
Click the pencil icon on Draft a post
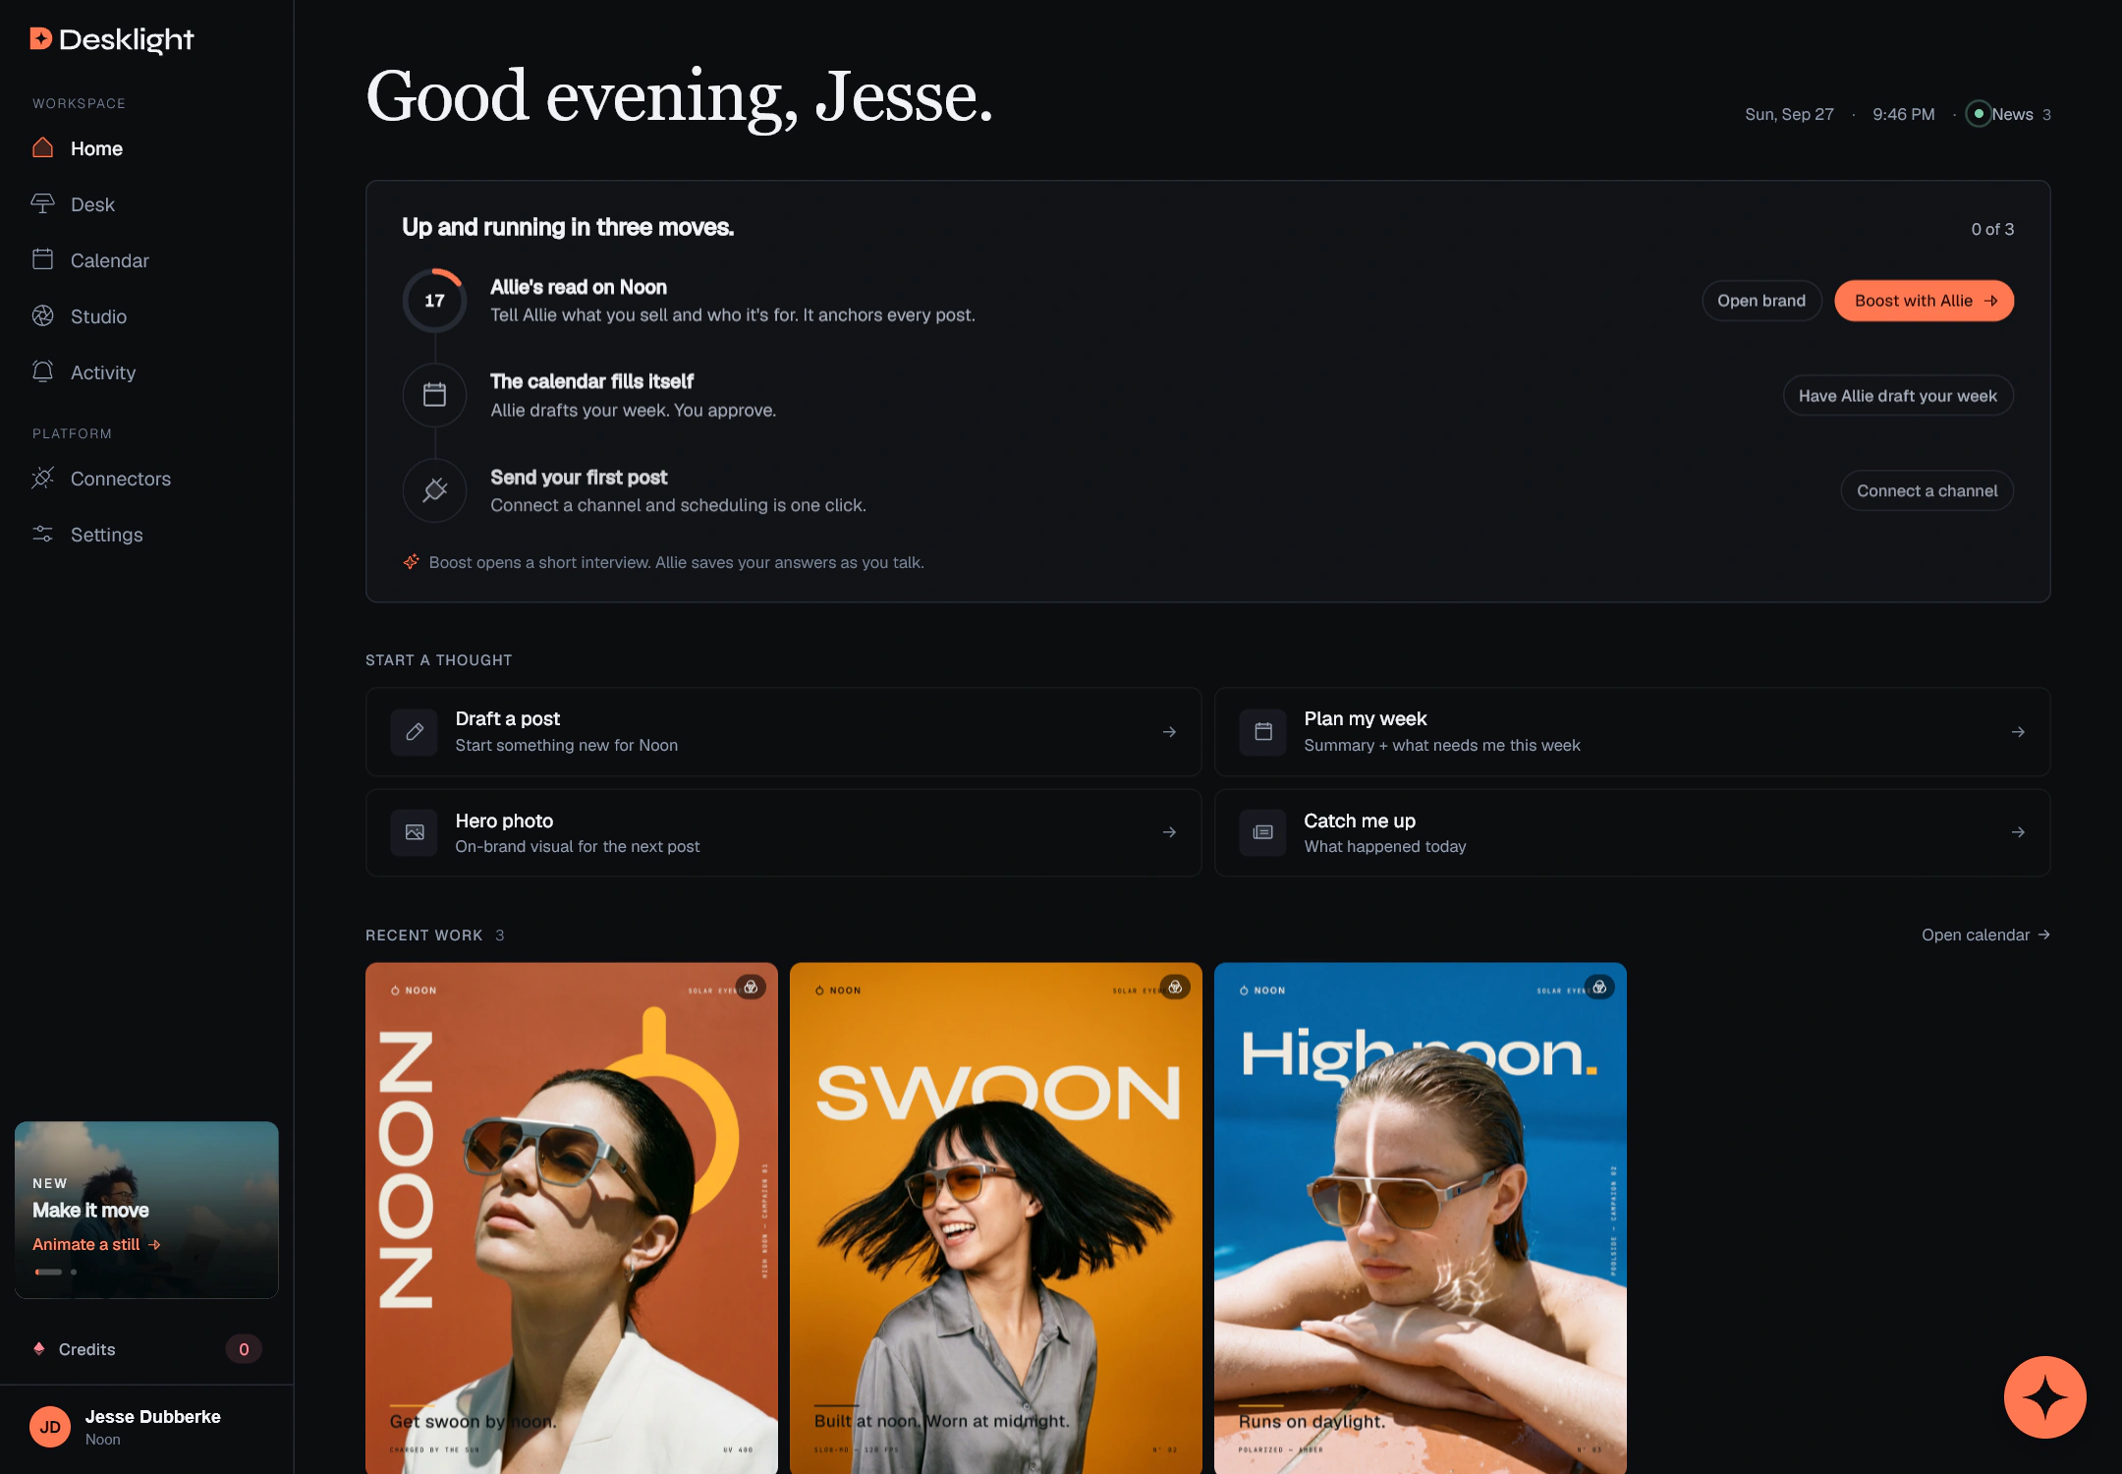[x=415, y=732]
